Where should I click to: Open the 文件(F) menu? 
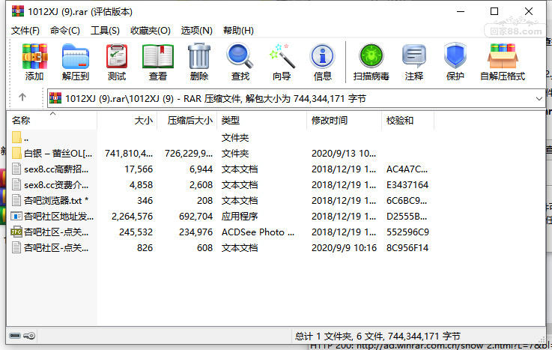coord(25,31)
